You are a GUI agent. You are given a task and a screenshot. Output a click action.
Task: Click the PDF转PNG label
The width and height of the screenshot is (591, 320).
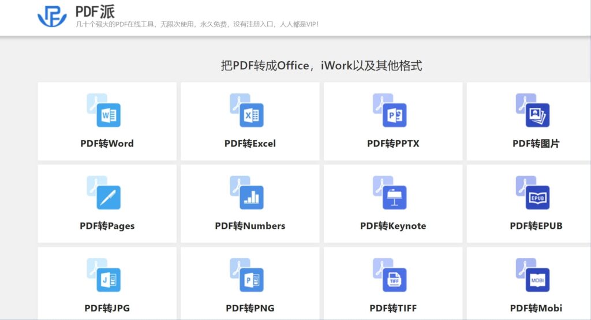250,308
